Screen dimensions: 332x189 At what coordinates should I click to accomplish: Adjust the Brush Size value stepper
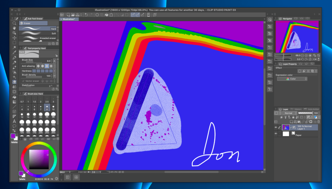point(52,61)
